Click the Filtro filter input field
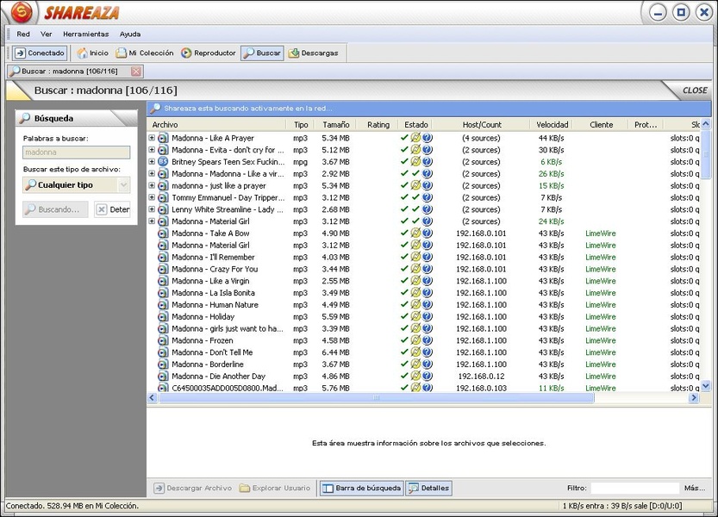The height and width of the screenshot is (517, 718). (x=634, y=489)
